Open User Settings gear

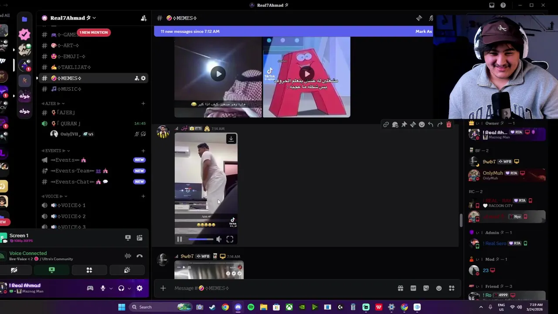click(x=139, y=288)
